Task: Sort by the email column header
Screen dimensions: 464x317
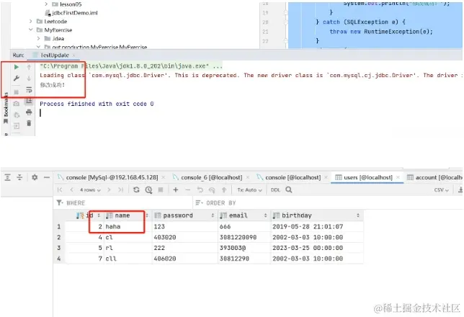Action: pos(244,215)
